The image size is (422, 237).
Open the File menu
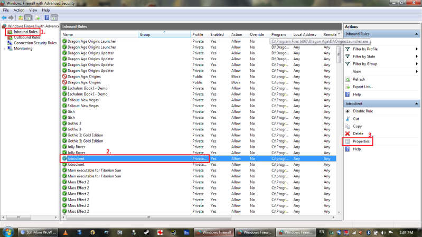6,10
